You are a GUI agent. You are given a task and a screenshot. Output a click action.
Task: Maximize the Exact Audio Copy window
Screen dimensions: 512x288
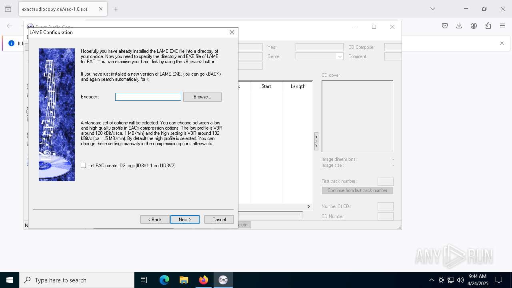374,27
